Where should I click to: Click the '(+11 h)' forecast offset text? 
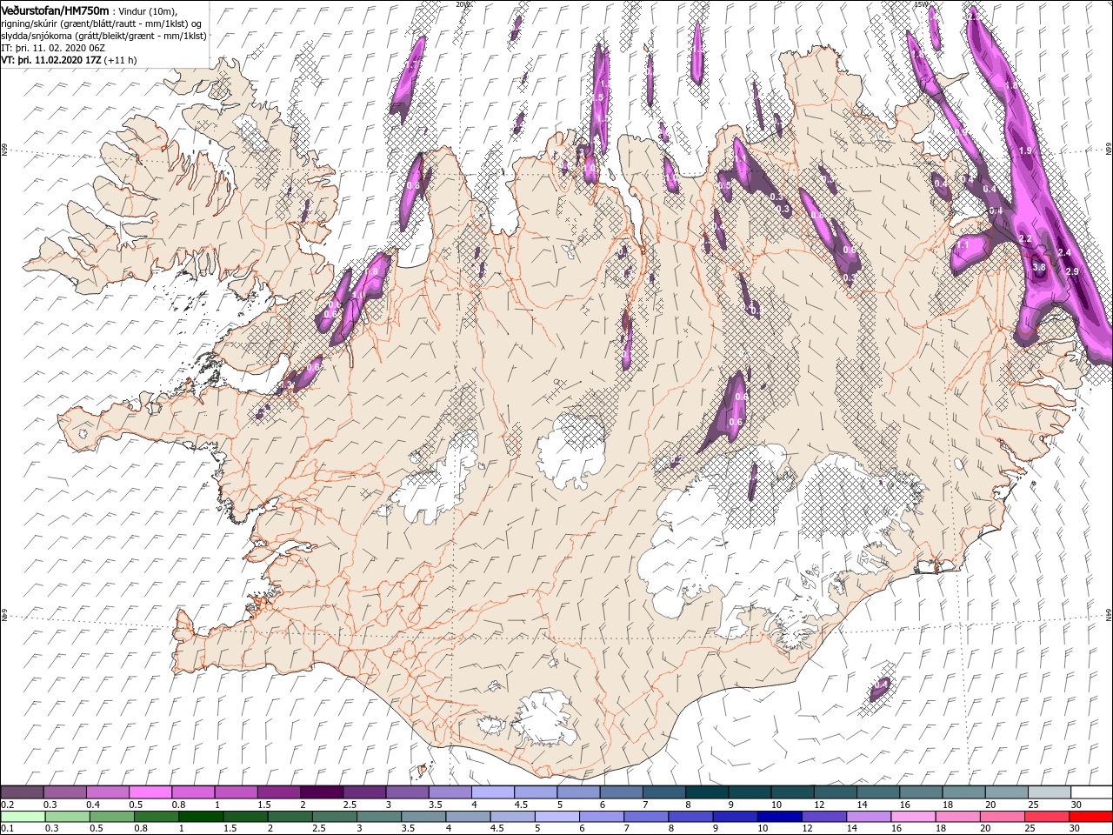click(122, 60)
